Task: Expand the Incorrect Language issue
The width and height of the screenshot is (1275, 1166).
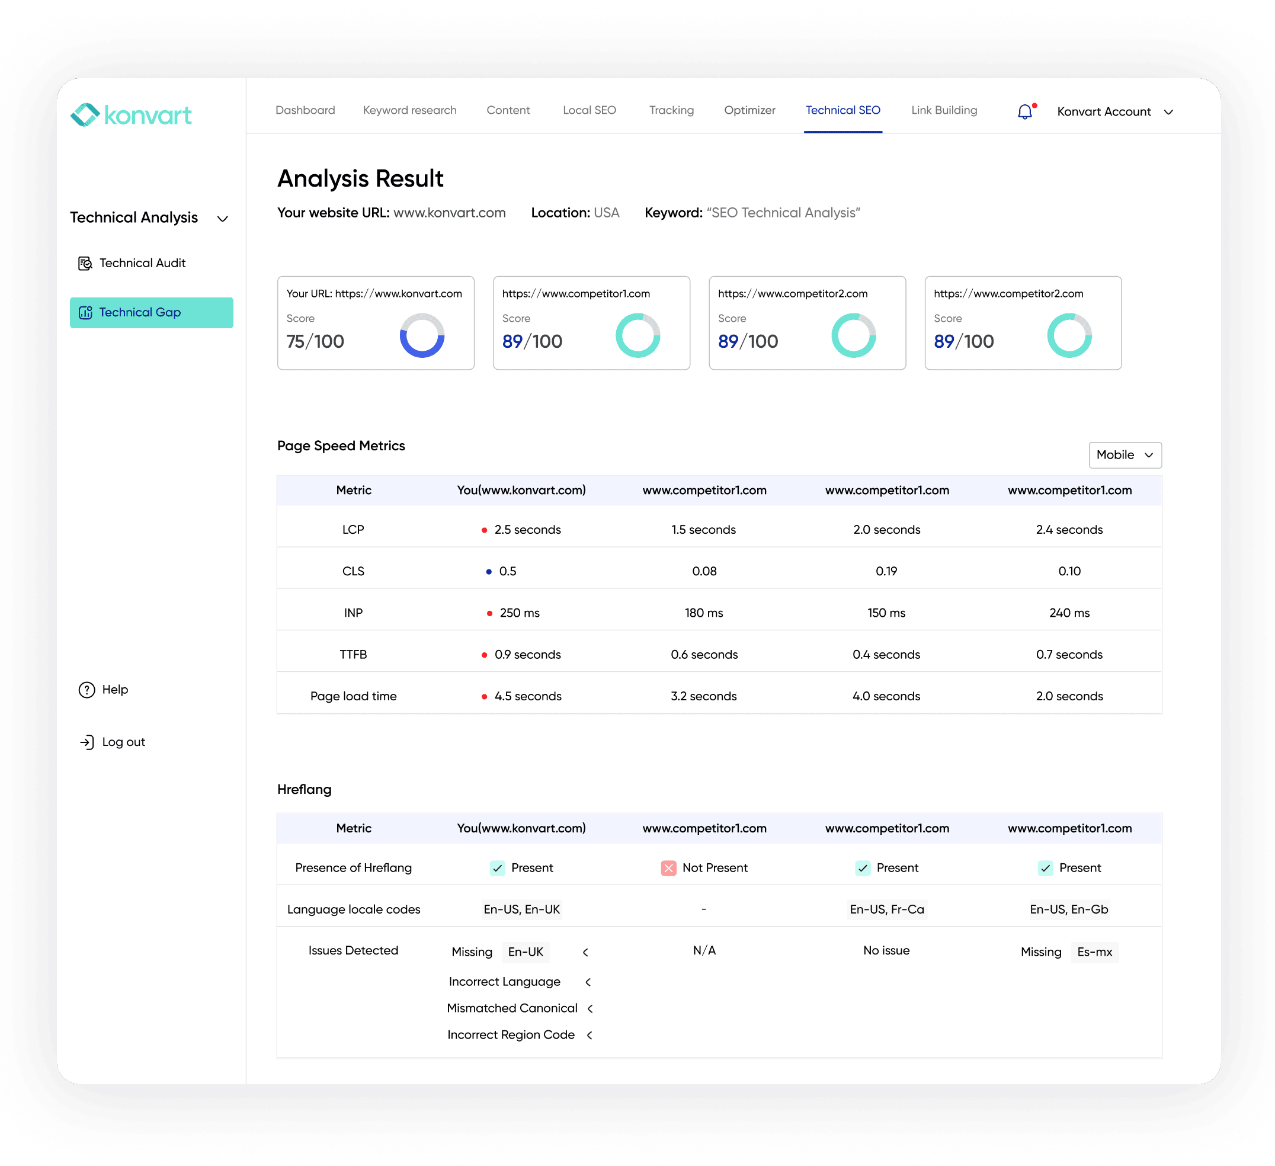Action: tap(588, 982)
